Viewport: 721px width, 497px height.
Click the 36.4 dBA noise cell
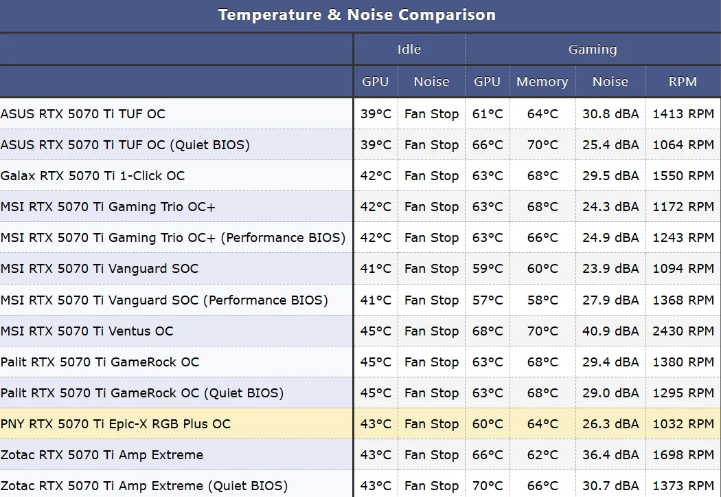(610, 455)
